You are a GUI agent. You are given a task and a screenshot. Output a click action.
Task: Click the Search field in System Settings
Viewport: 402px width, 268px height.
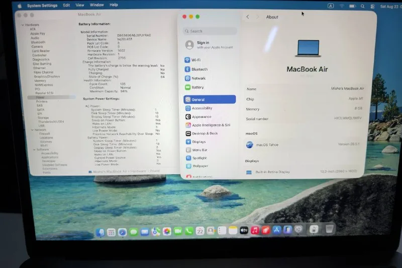click(210, 31)
